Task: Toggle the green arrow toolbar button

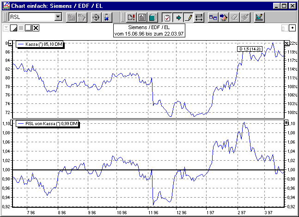Action: [x=178, y=18]
